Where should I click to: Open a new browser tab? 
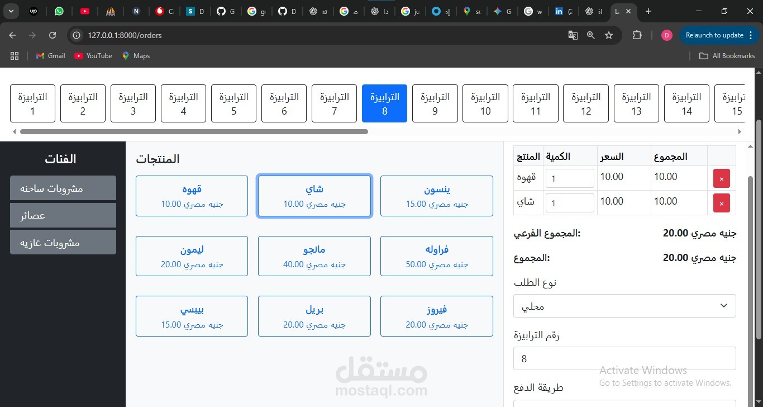click(648, 11)
